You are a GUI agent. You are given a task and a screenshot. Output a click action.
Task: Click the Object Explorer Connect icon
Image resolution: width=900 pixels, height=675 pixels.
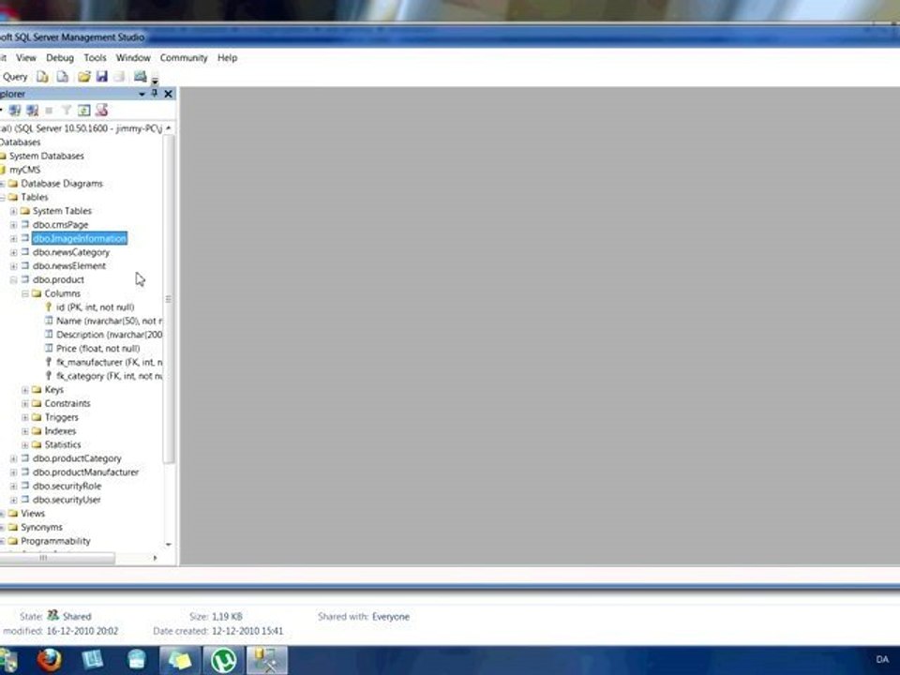coord(14,111)
